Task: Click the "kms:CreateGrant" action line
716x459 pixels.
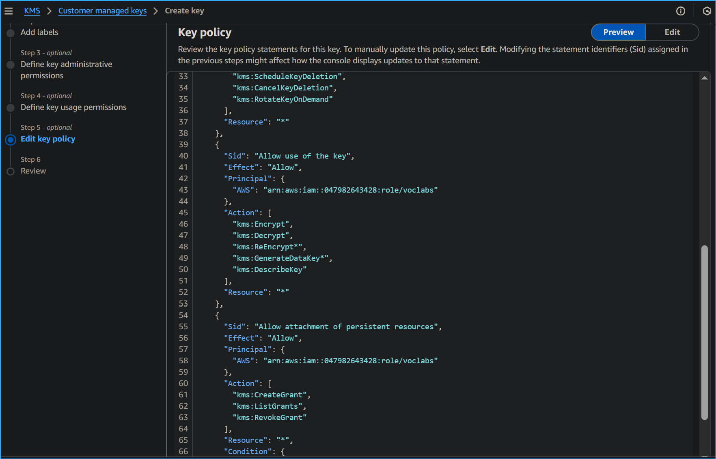Action: tap(271, 395)
